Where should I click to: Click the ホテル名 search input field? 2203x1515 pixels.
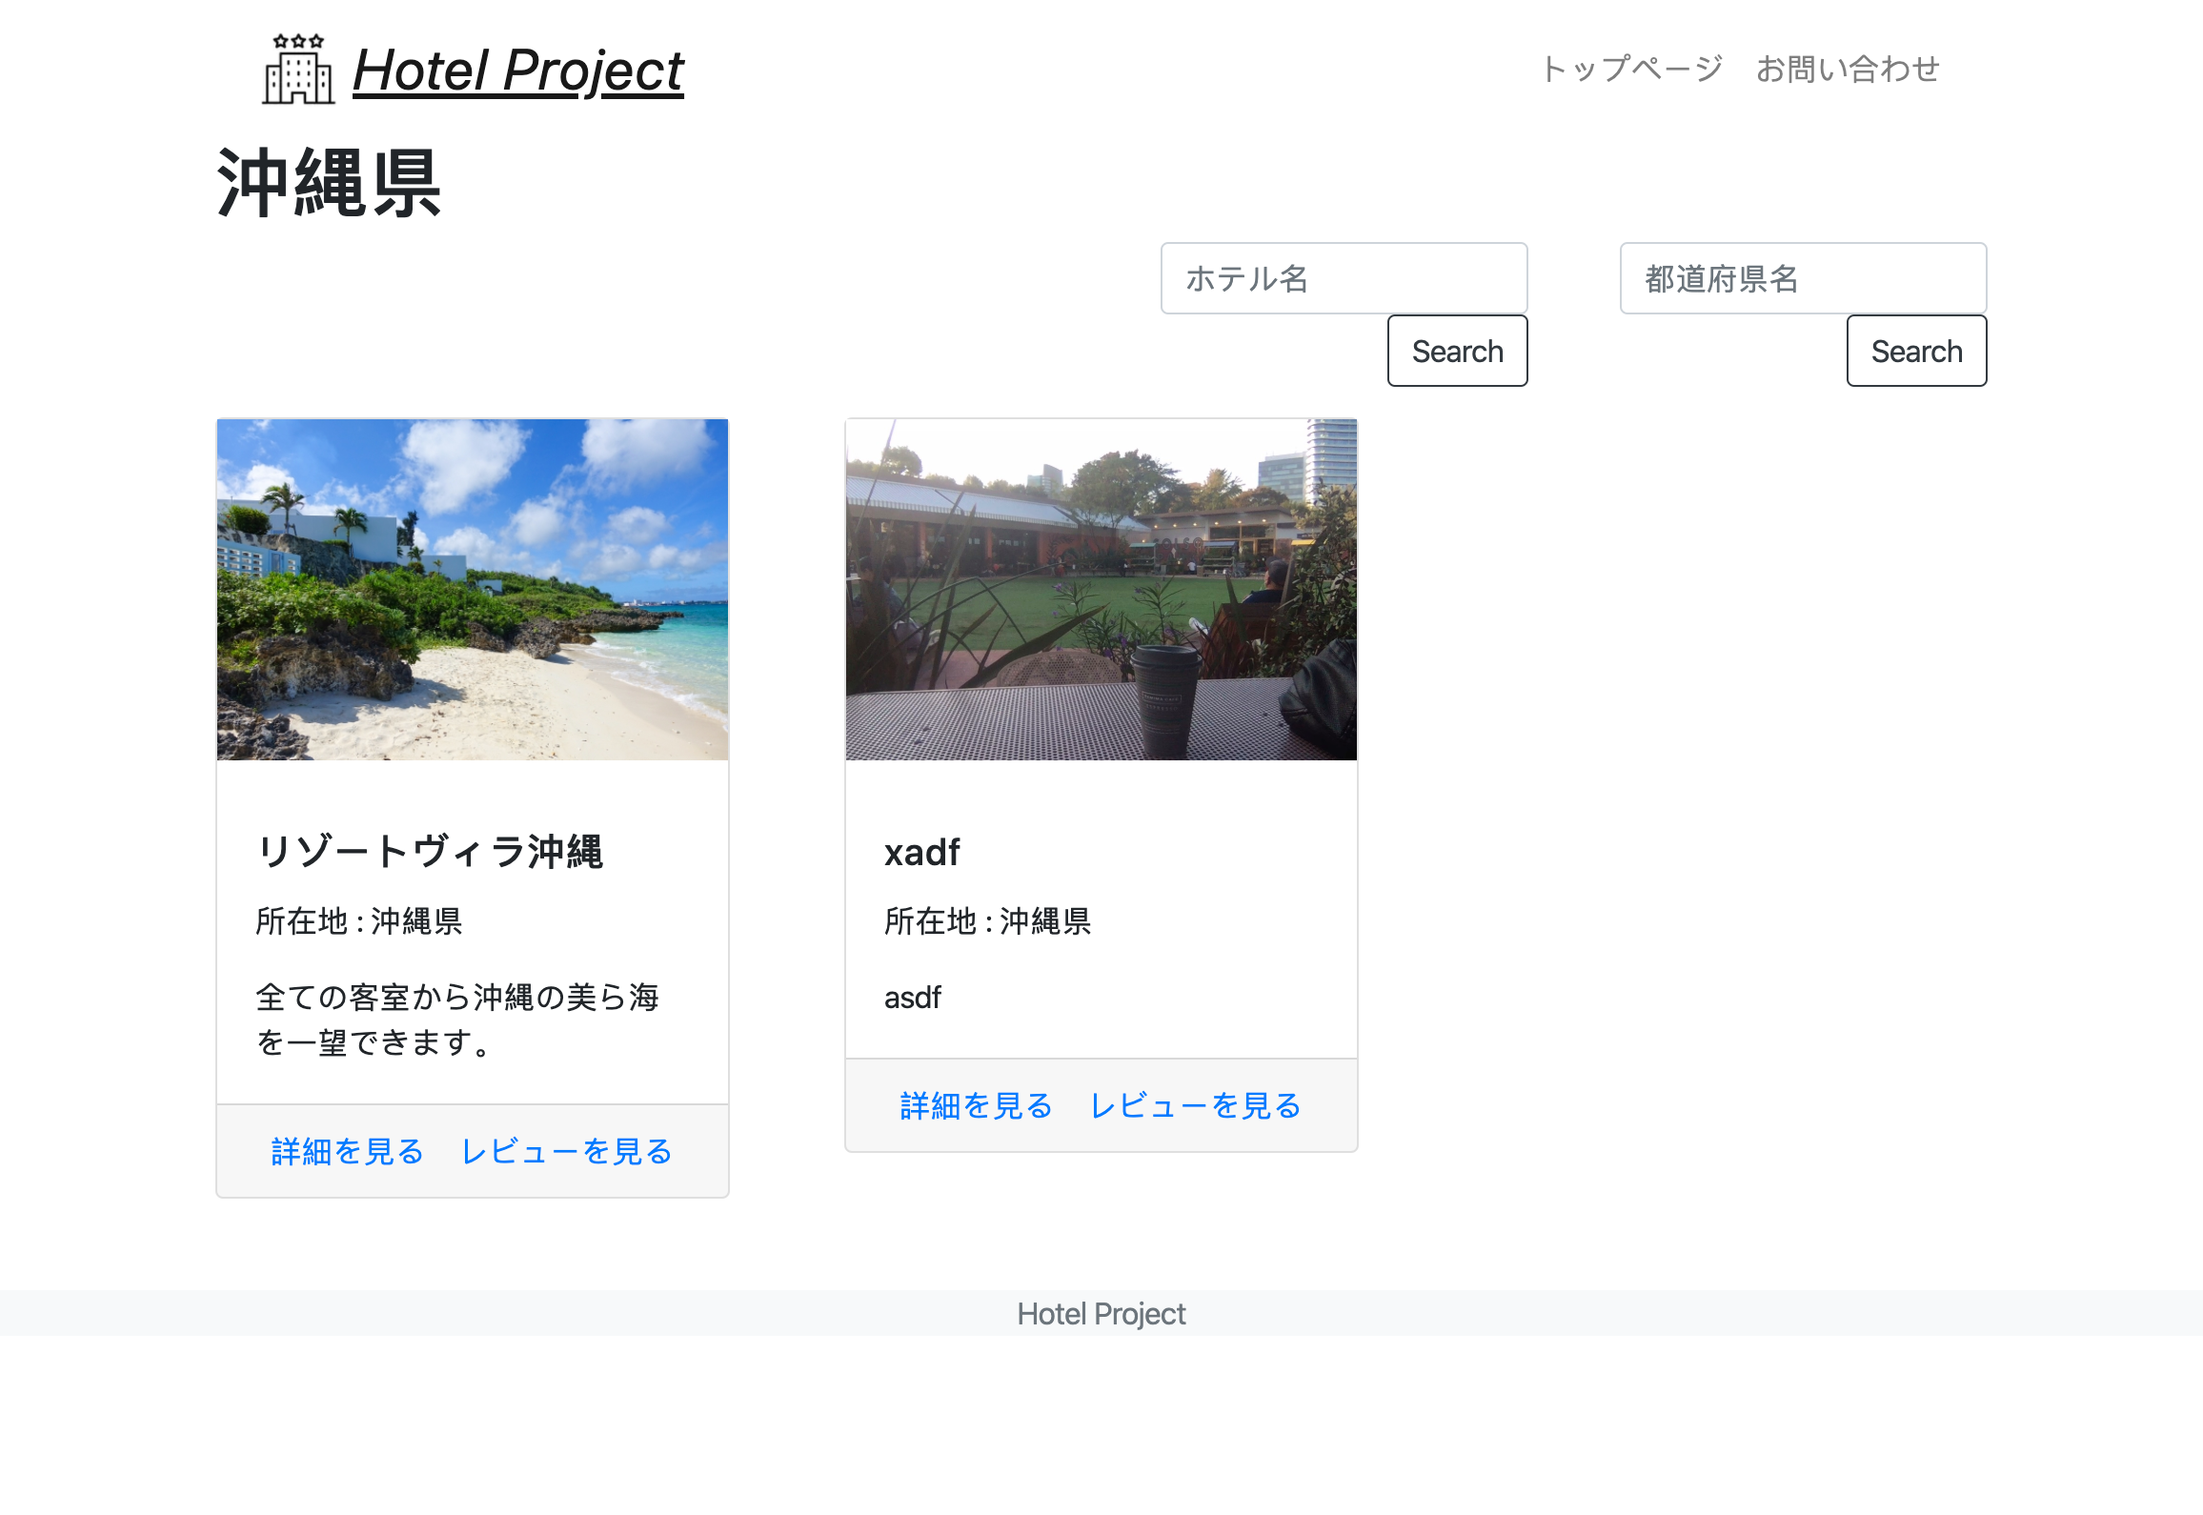[1344, 277]
